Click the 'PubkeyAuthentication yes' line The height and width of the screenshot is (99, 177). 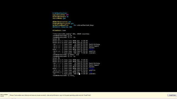click(63, 23)
